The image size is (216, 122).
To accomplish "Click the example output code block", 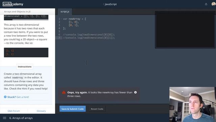I will (26, 53).
